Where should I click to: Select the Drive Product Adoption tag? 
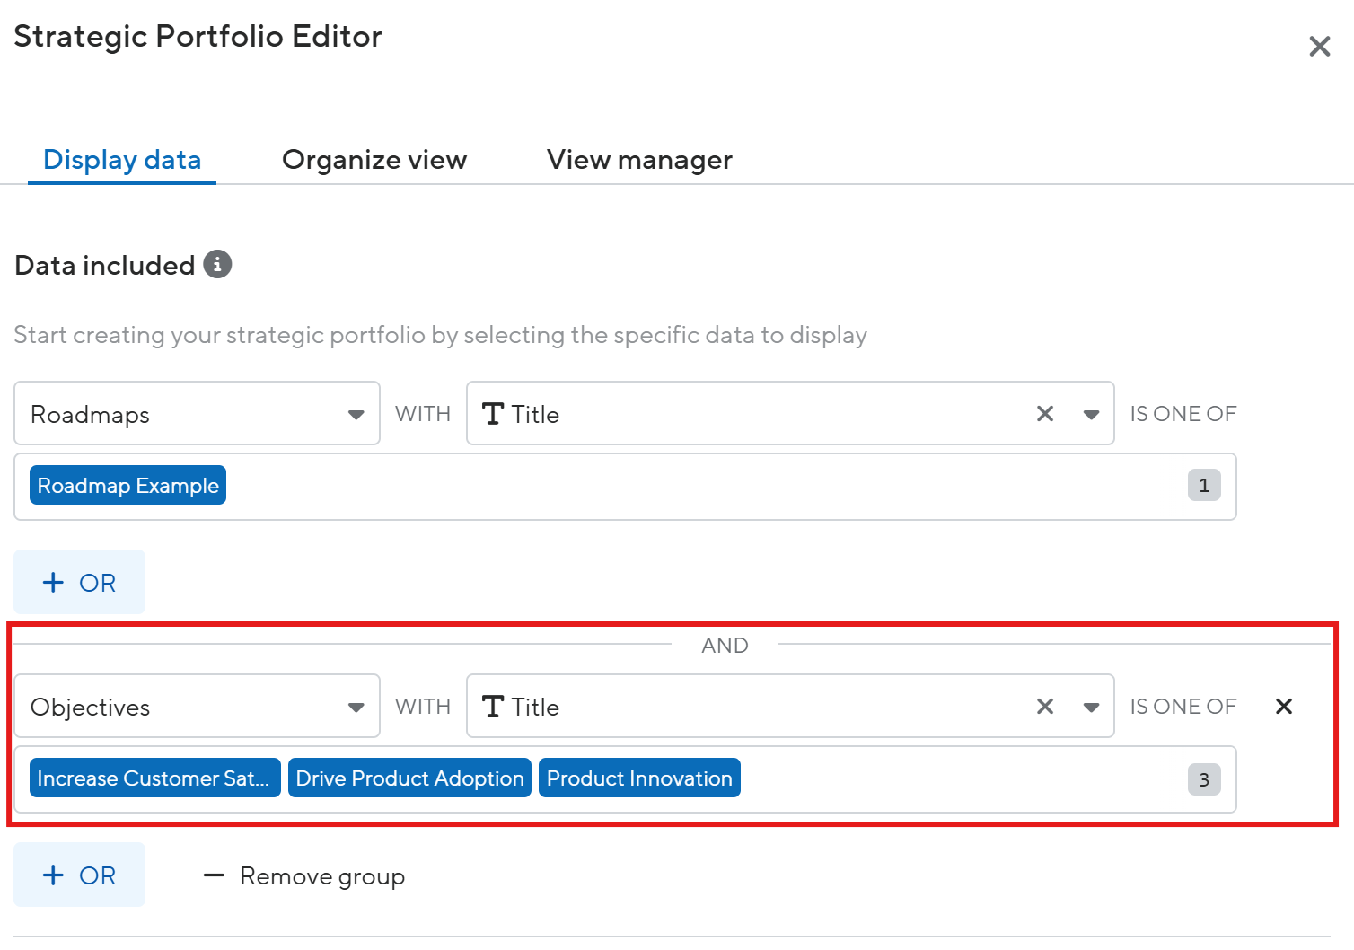coord(409,778)
